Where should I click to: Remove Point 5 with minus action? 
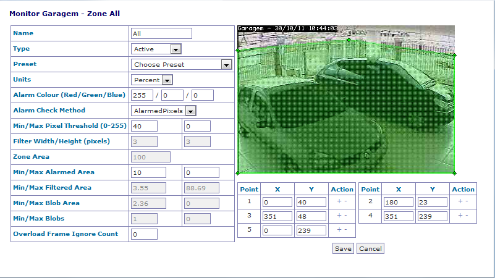click(x=345, y=230)
